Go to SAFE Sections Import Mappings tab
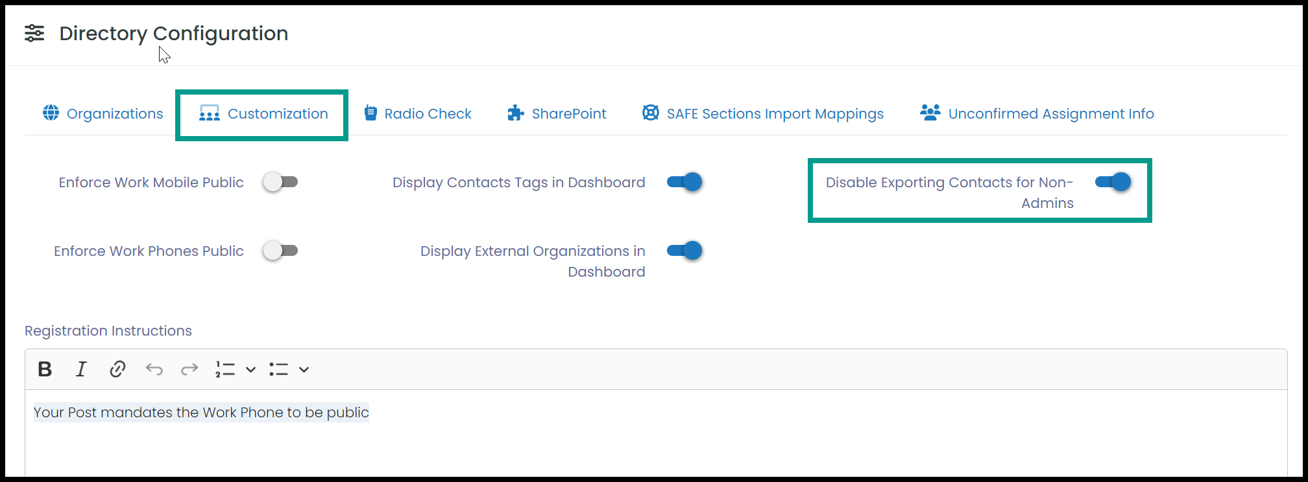Image resolution: width=1308 pixels, height=482 pixels. click(763, 113)
